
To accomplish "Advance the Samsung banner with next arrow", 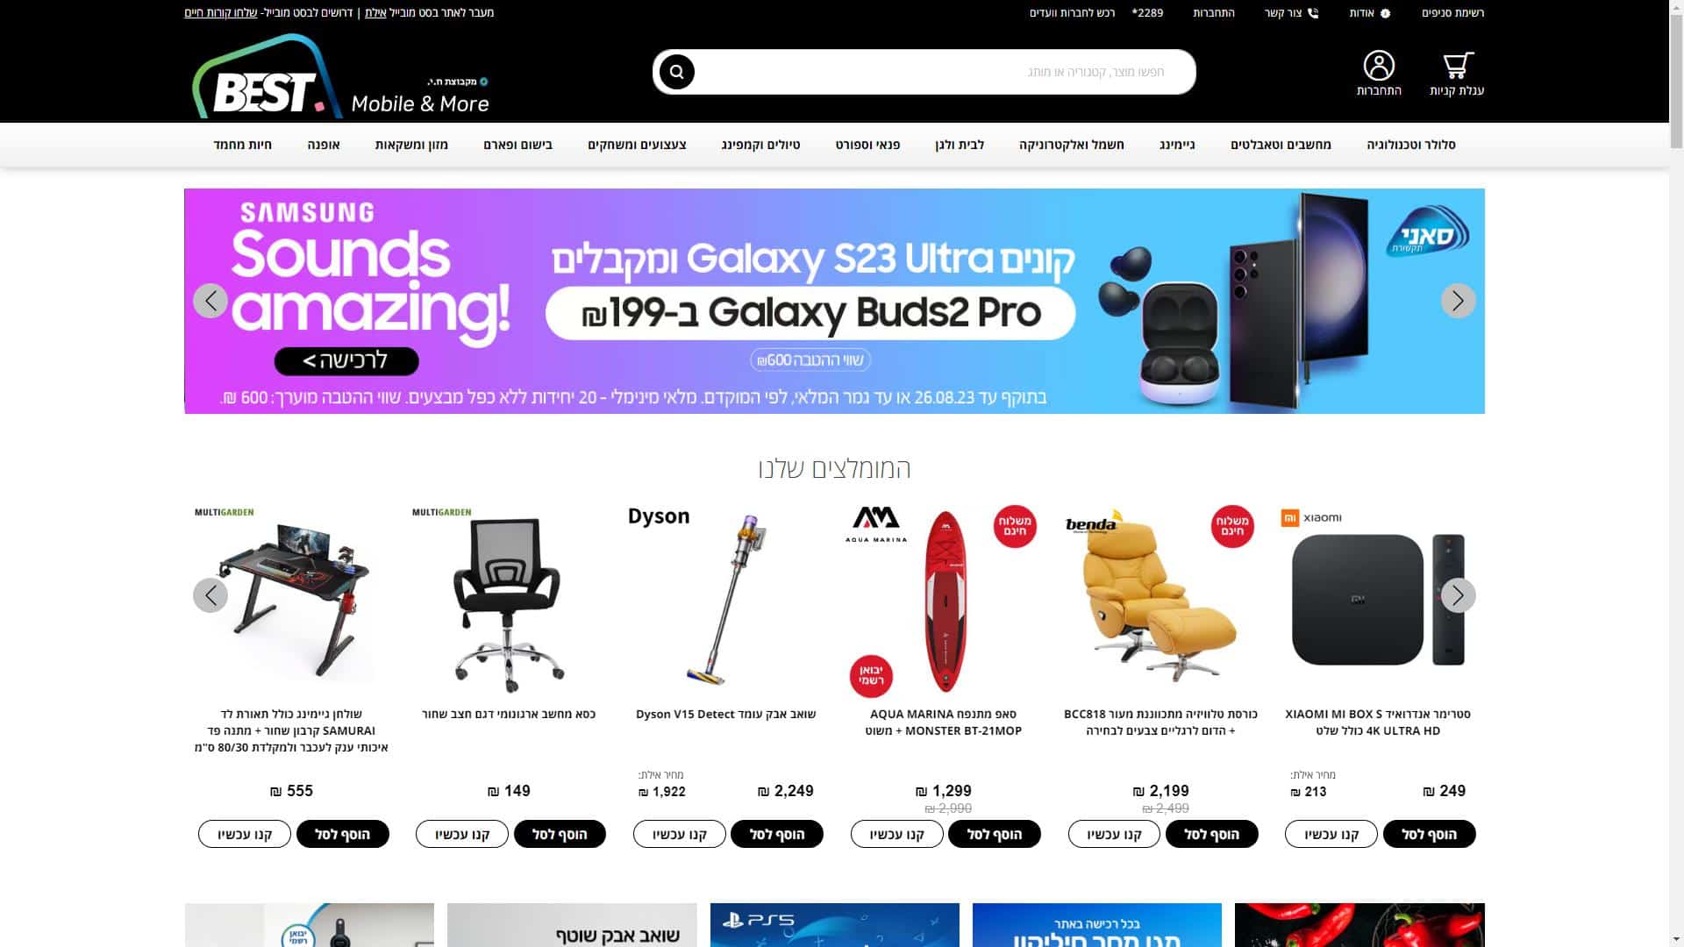I will [x=1458, y=301].
